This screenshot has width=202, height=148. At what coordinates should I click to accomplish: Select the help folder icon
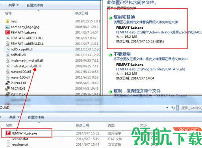coord(7,21)
